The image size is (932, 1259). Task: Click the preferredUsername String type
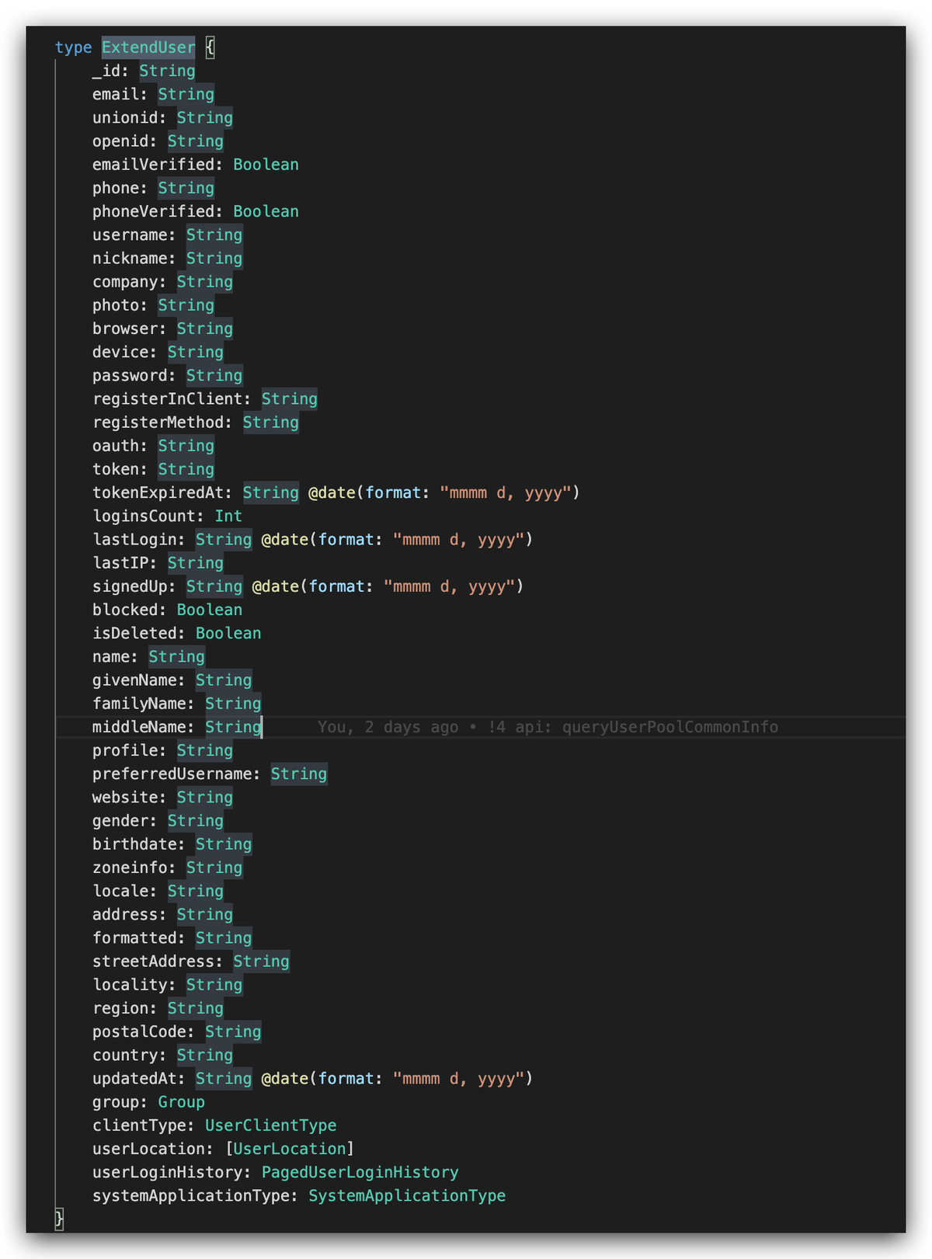[299, 774]
